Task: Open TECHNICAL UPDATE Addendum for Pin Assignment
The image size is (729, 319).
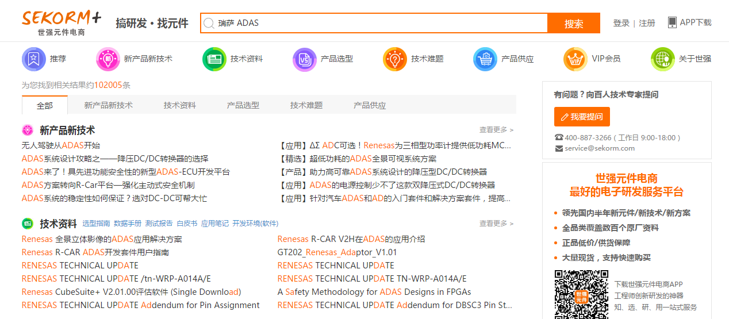Action: [141, 305]
